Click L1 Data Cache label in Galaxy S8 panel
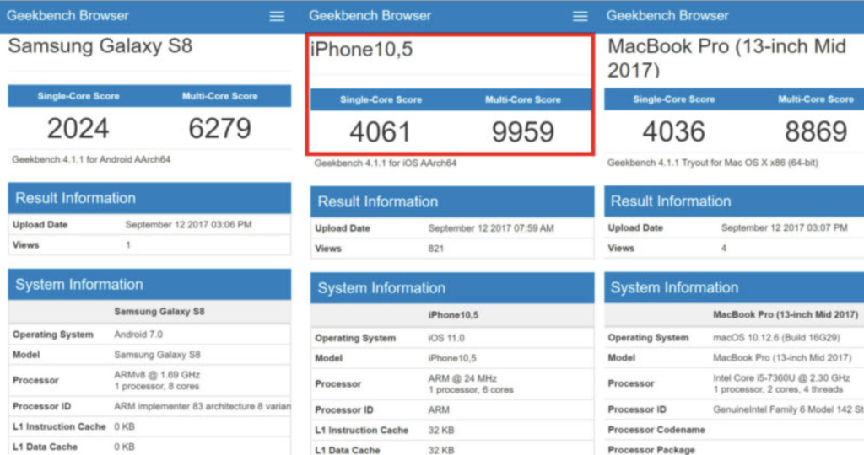This screenshot has width=864, height=455. coord(45,447)
